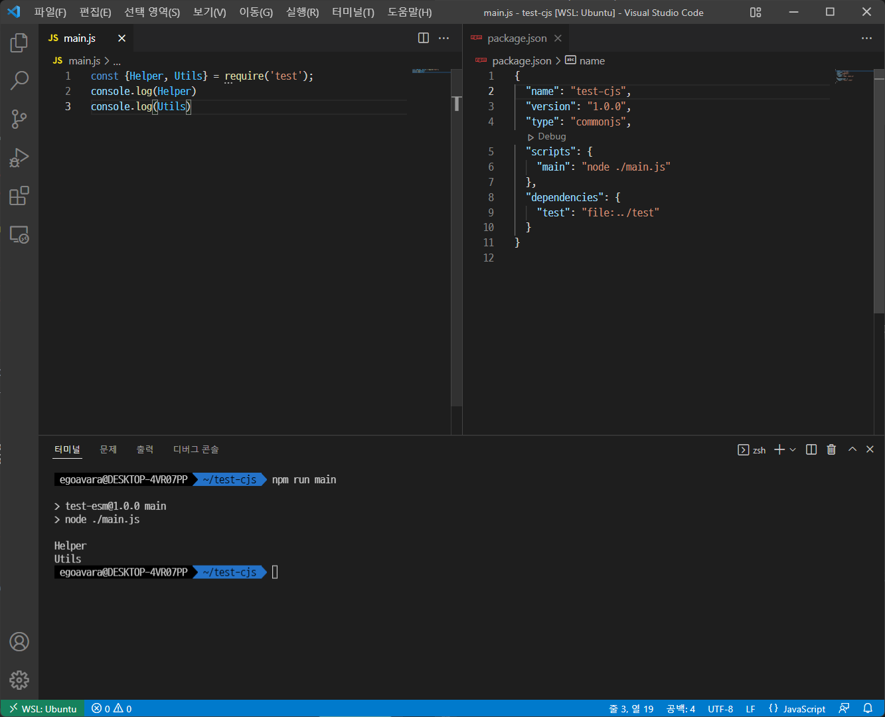Screen dimensions: 885x717
Task: Open the Search view icon
Action: point(19,81)
